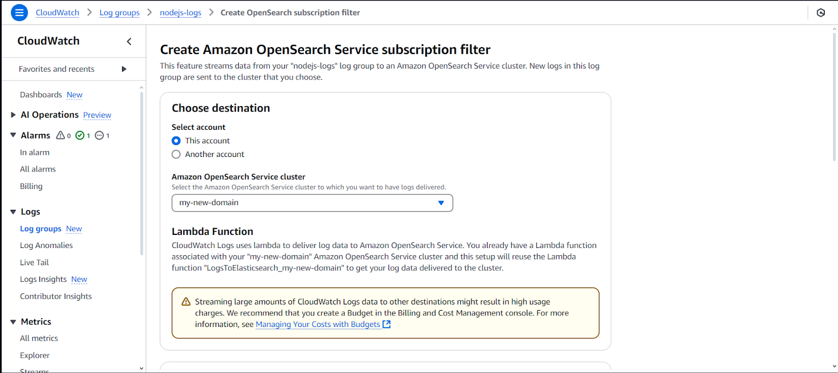Open Billing in the sidebar
The image size is (838, 373).
point(31,186)
